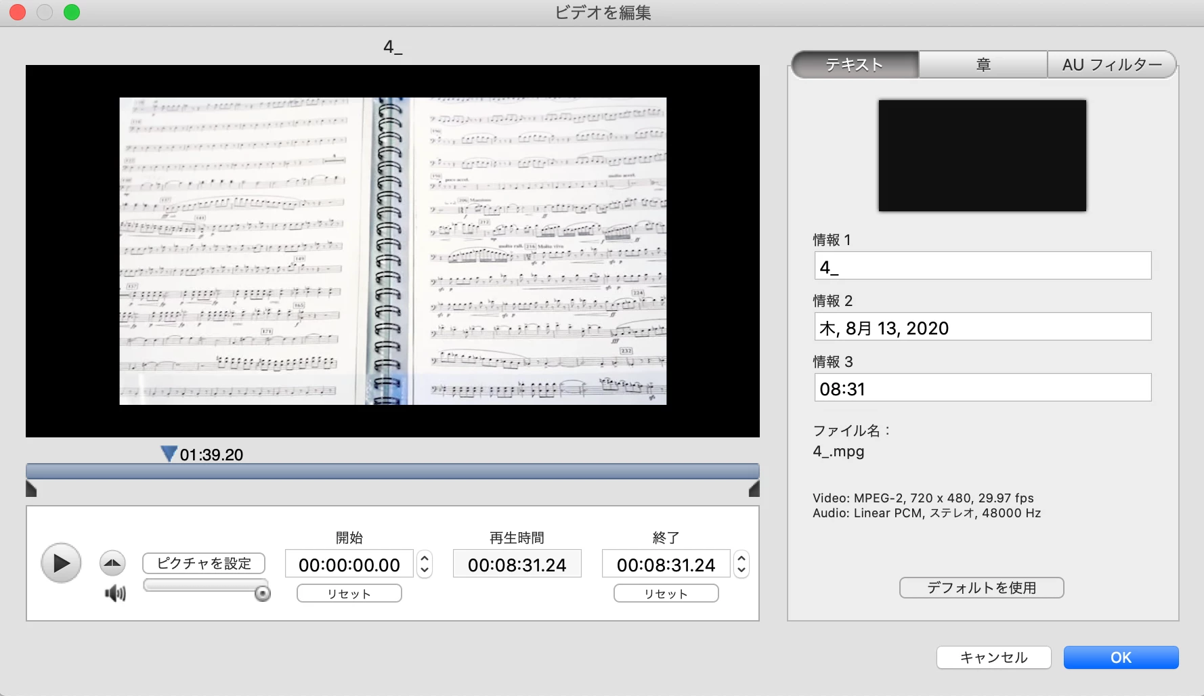This screenshot has width=1204, height=696.
Task: Play the video preview
Action: pos(61,563)
